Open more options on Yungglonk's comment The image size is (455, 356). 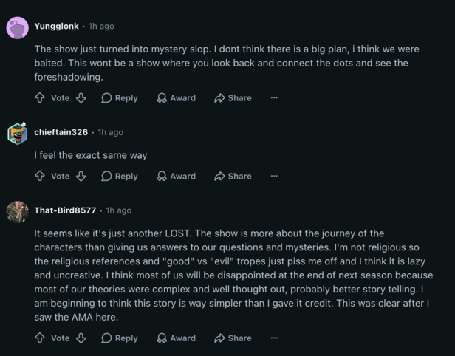pyautogui.click(x=274, y=97)
